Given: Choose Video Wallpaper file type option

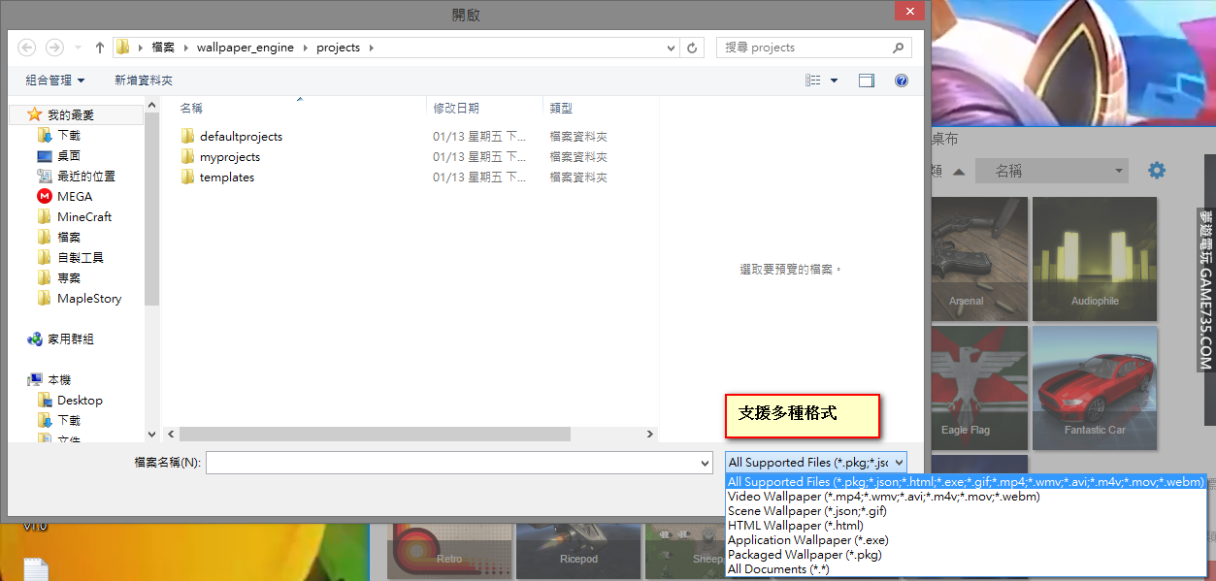Looking at the screenshot, I should coord(883,497).
